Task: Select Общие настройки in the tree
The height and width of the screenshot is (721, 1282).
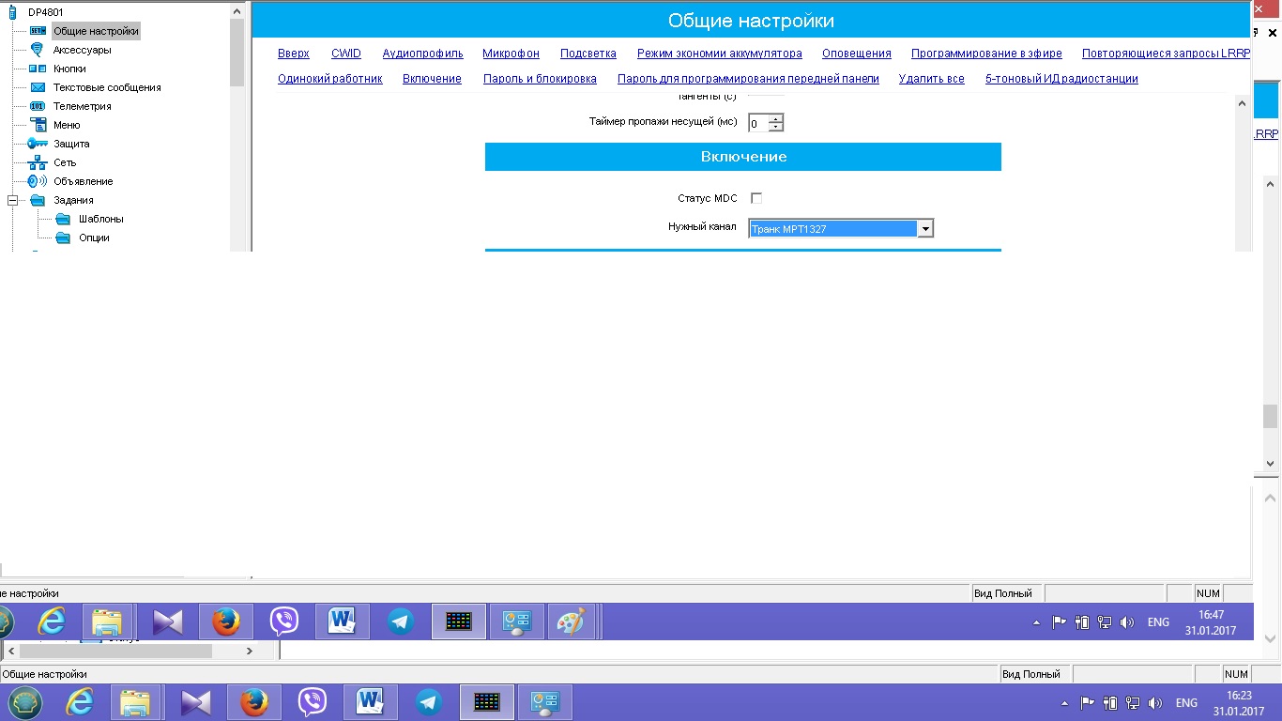Action: tap(96, 31)
